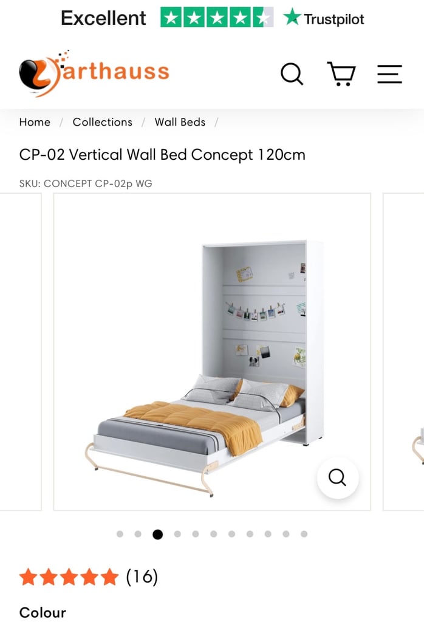Viewport: 424px width, 622px height.
Task: Open the (16) reviews count link
Action: coord(142,577)
